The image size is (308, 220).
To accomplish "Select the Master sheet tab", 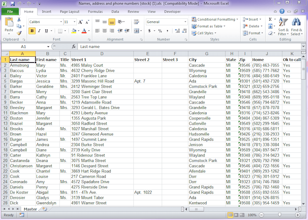I will tap(30, 209).
